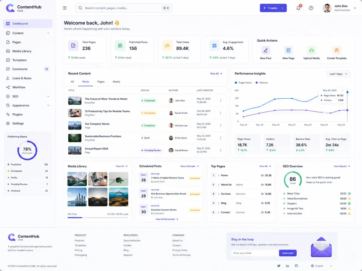
Task: Open the Last 7 days range dropdown
Action: click(339, 74)
